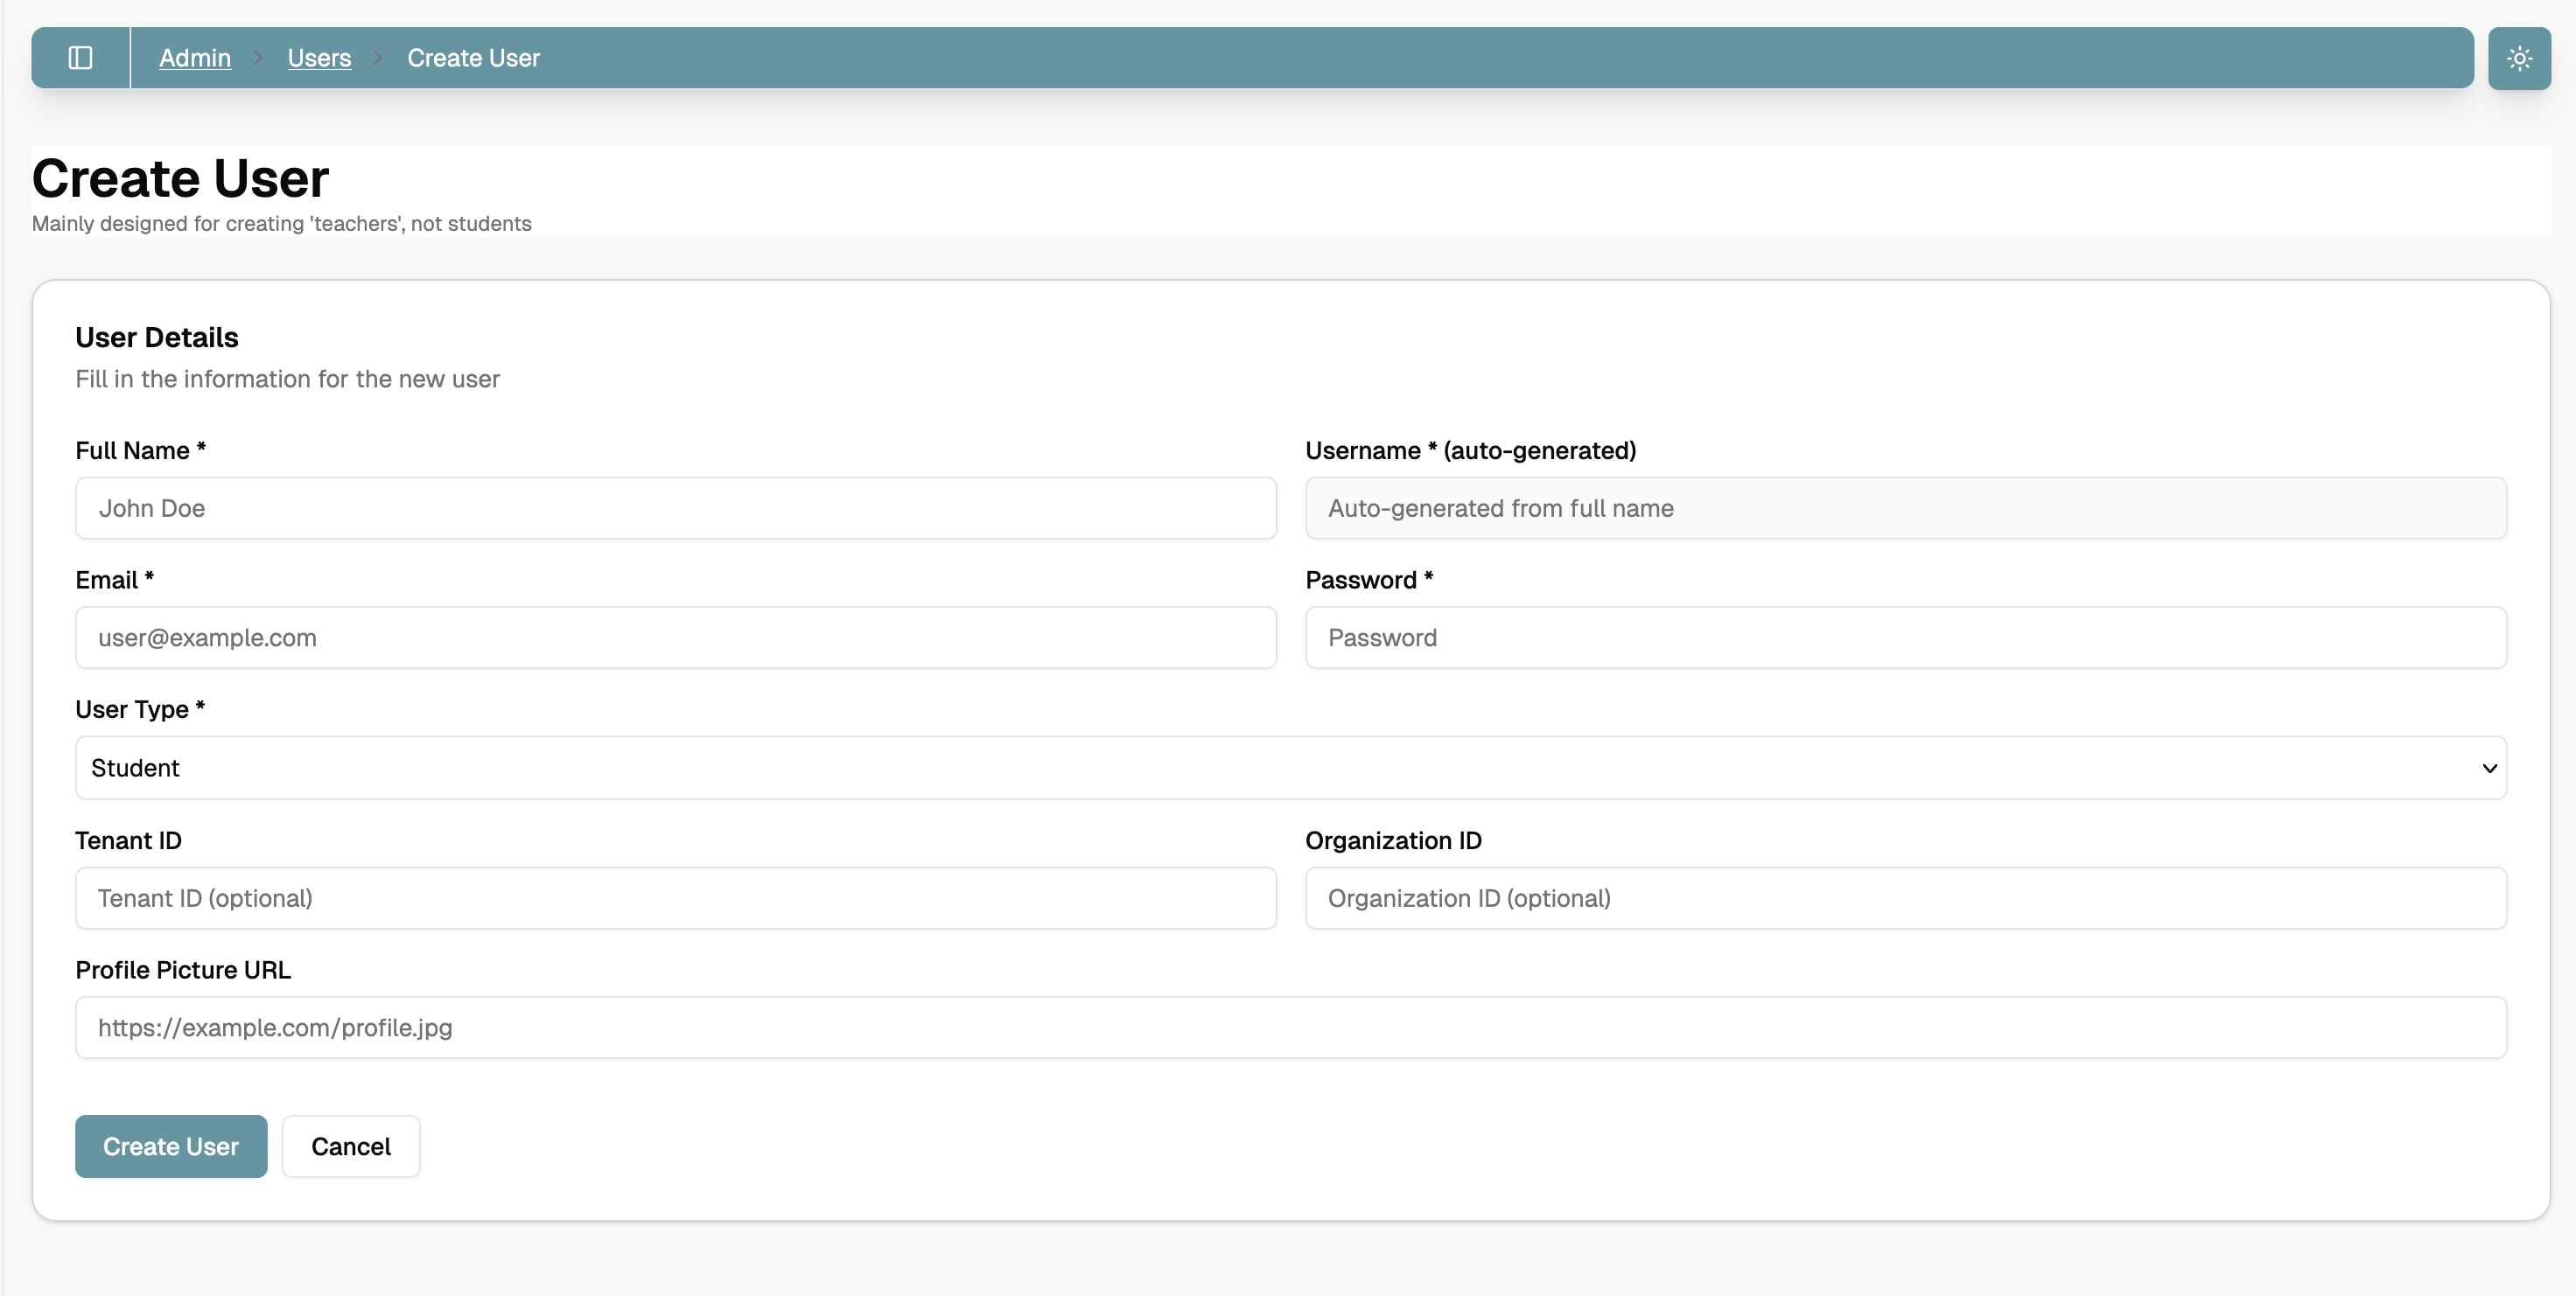
Task: Click the chevron separator after Admin
Action: [x=259, y=57]
